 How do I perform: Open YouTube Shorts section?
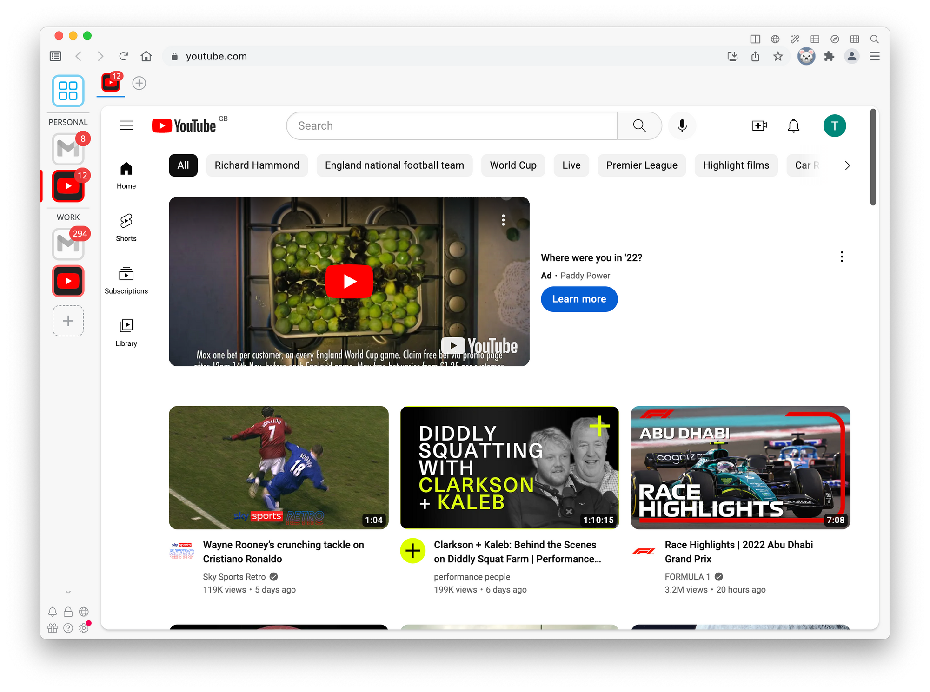pos(126,227)
